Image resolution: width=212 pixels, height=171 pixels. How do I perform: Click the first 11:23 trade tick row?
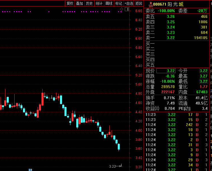[x=177, y=115]
